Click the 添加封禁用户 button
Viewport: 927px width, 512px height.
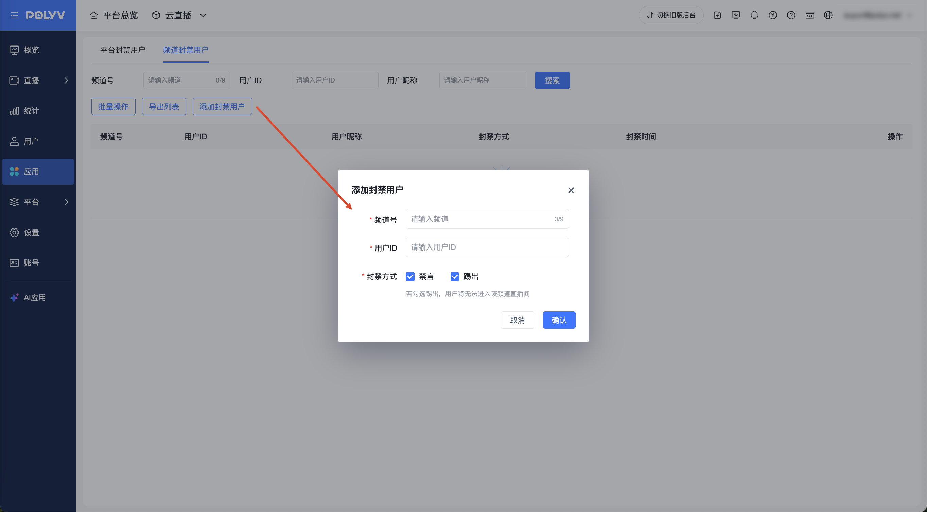click(222, 106)
